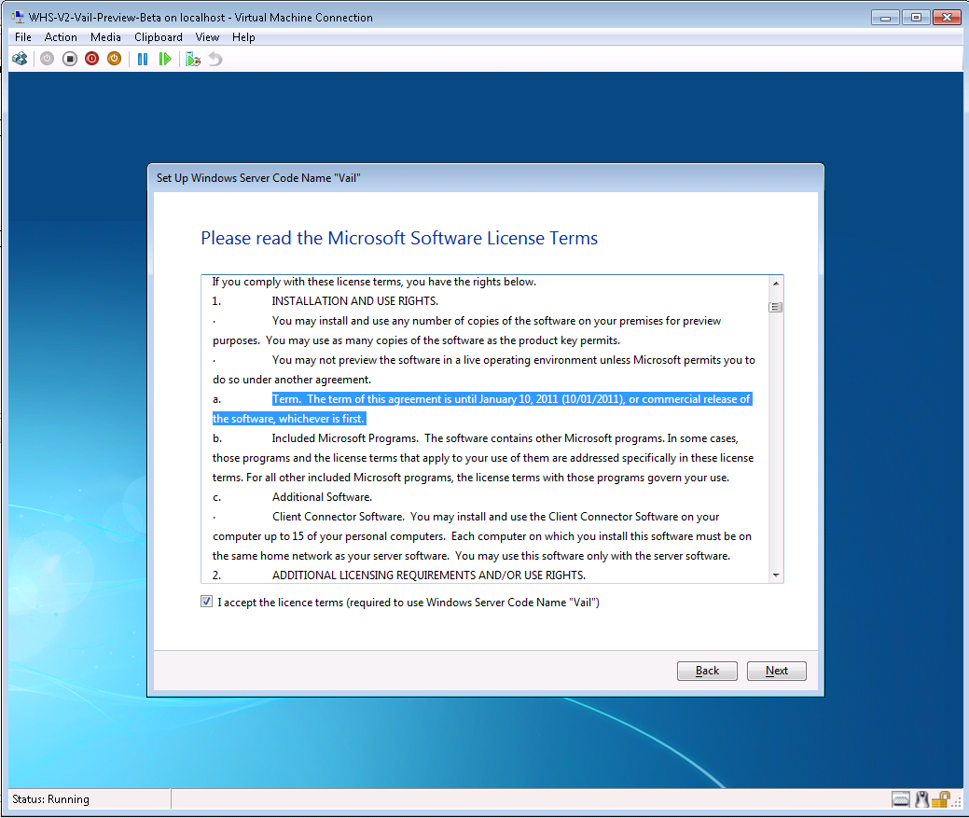Image resolution: width=969 pixels, height=818 pixels.
Task: Click the license scrollbar thumb
Action: [x=776, y=307]
